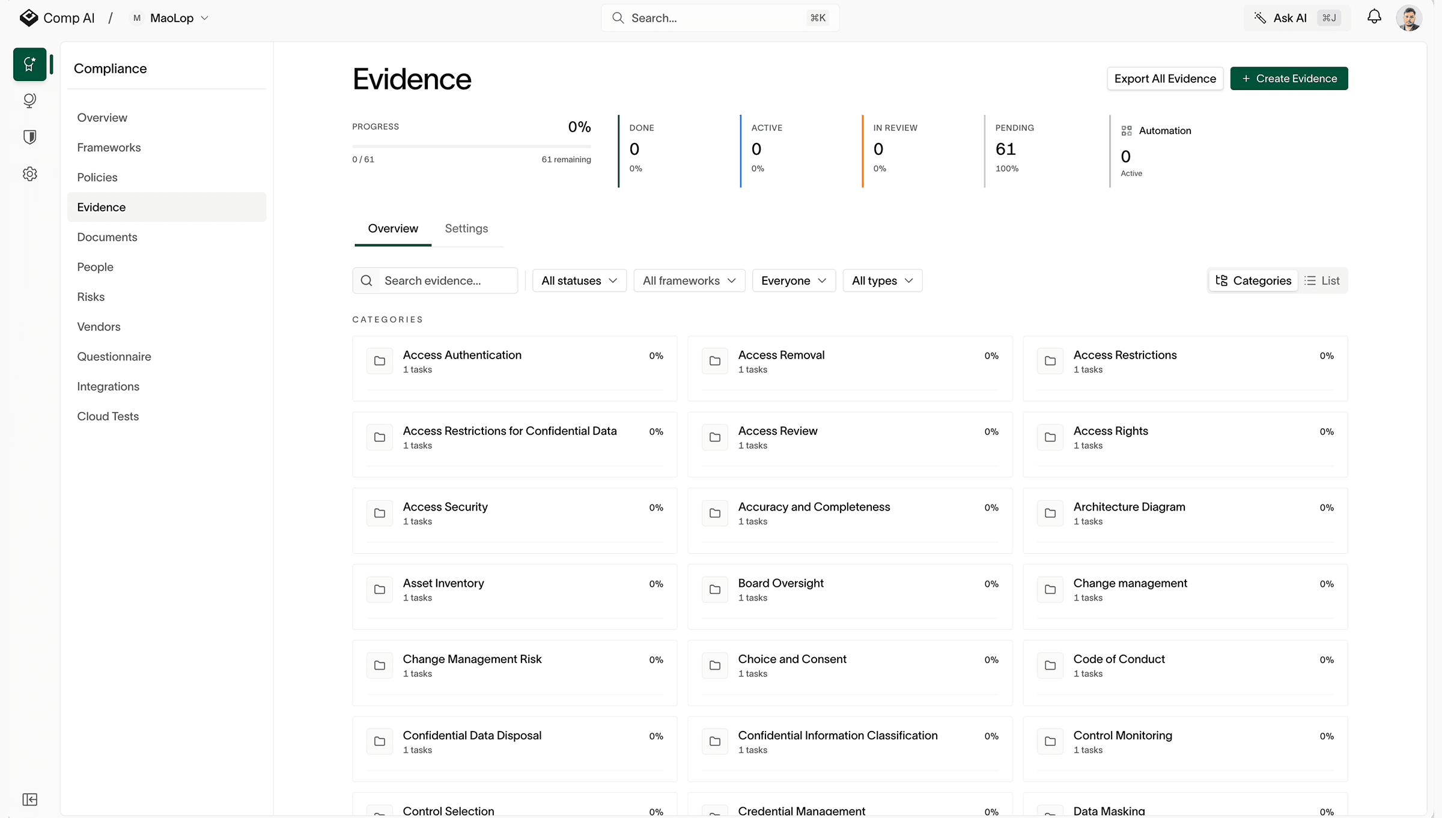Click folder icon for Access Authentication
Screen dimensions: 1442x818
(x=380, y=361)
